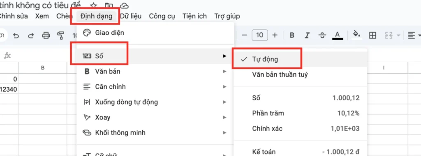Increase font size with plus button

pos(275,35)
